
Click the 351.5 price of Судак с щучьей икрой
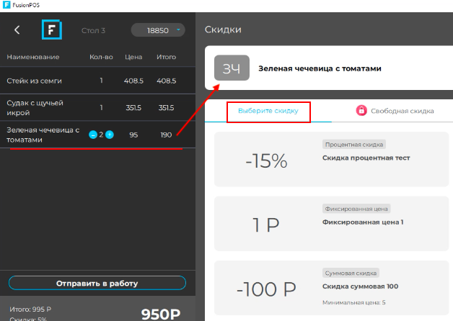pos(133,108)
